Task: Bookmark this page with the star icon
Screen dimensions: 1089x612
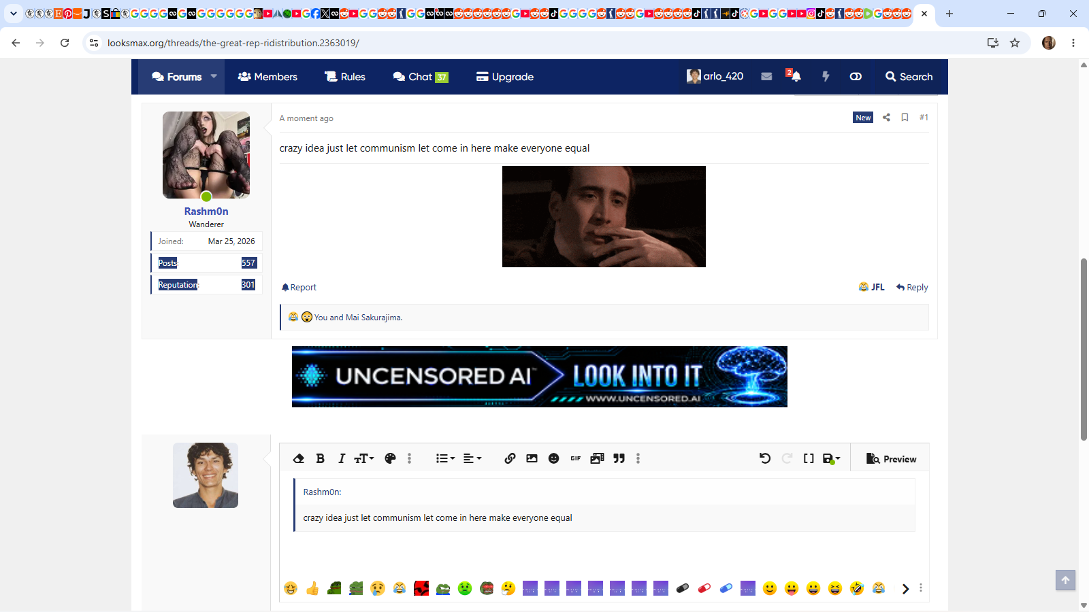Action: [1015, 43]
